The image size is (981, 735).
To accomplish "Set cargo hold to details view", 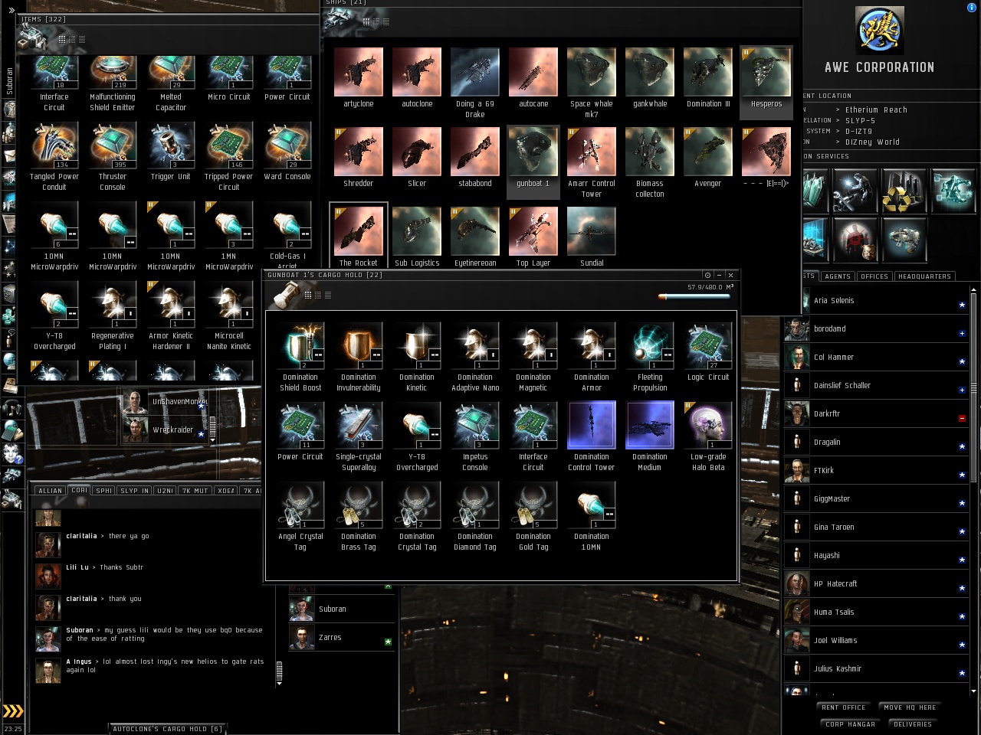I will [318, 295].
